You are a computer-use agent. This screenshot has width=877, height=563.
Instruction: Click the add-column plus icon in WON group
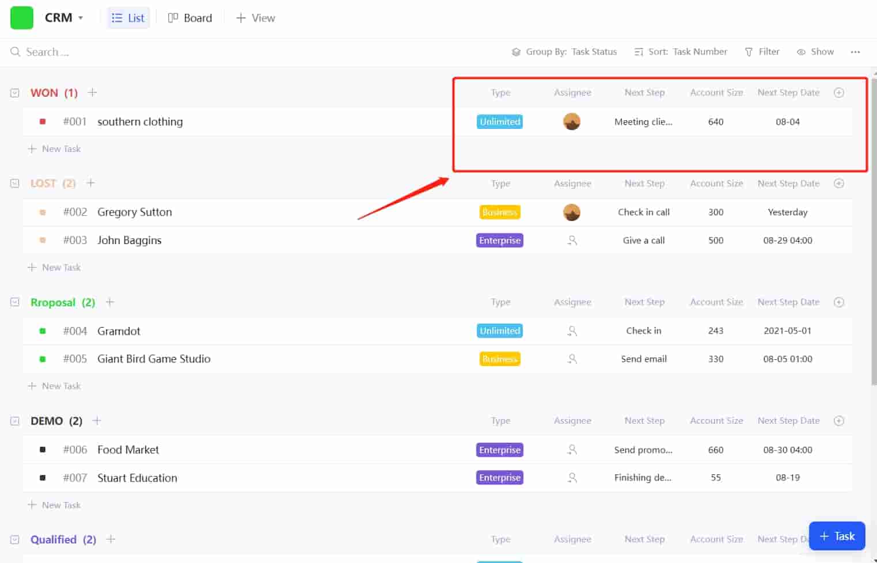pos(839,92)
